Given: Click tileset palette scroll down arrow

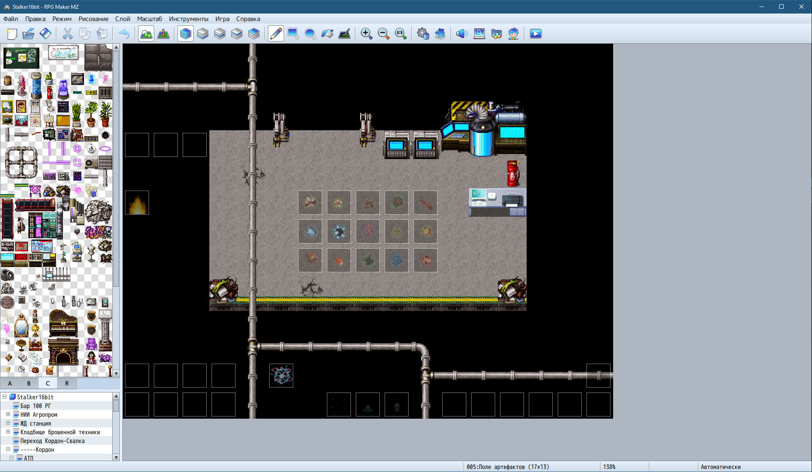Looking at the screenshot, I should coord(116,373).
